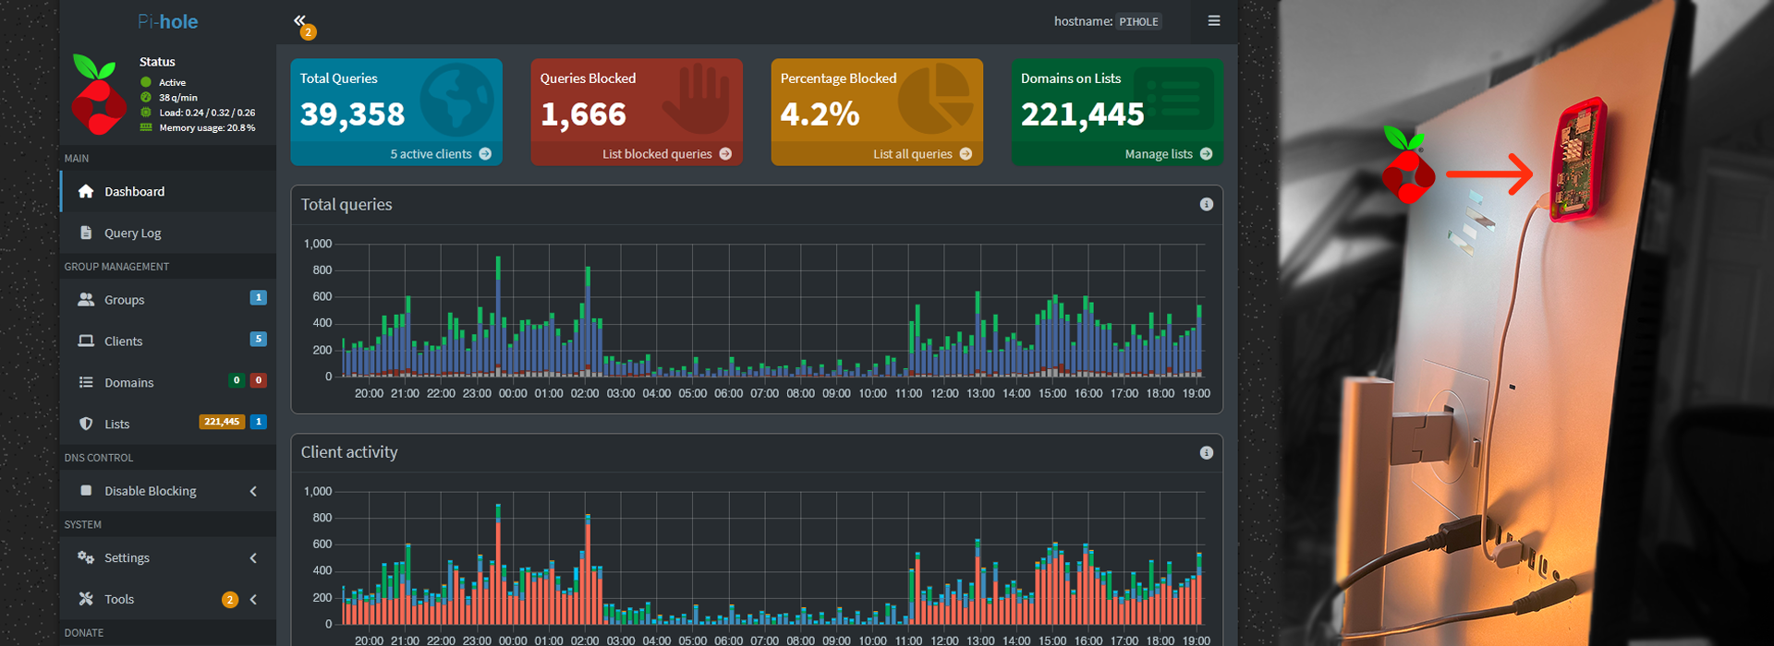Click info icon on Client activity chart
Viewport: 1774px width, 646px height.
pyautogui.click(x=1206, y=453)
